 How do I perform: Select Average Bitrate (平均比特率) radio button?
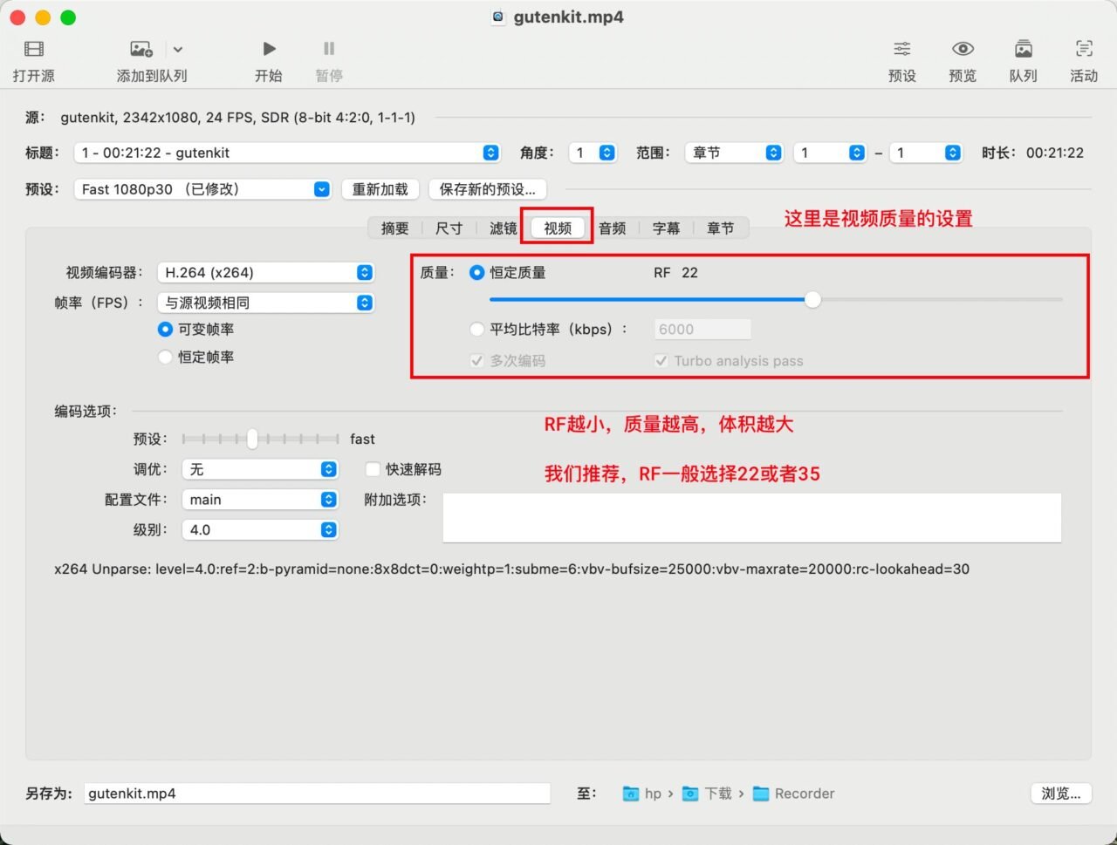point(476,330)
